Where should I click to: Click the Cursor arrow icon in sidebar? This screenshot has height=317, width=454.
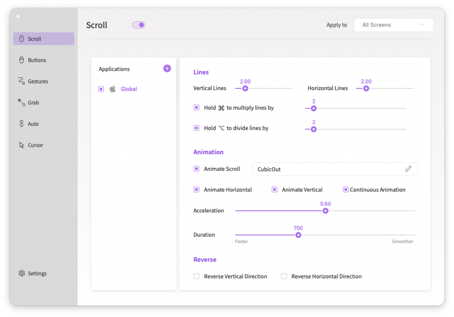click(x=21, y=145)
